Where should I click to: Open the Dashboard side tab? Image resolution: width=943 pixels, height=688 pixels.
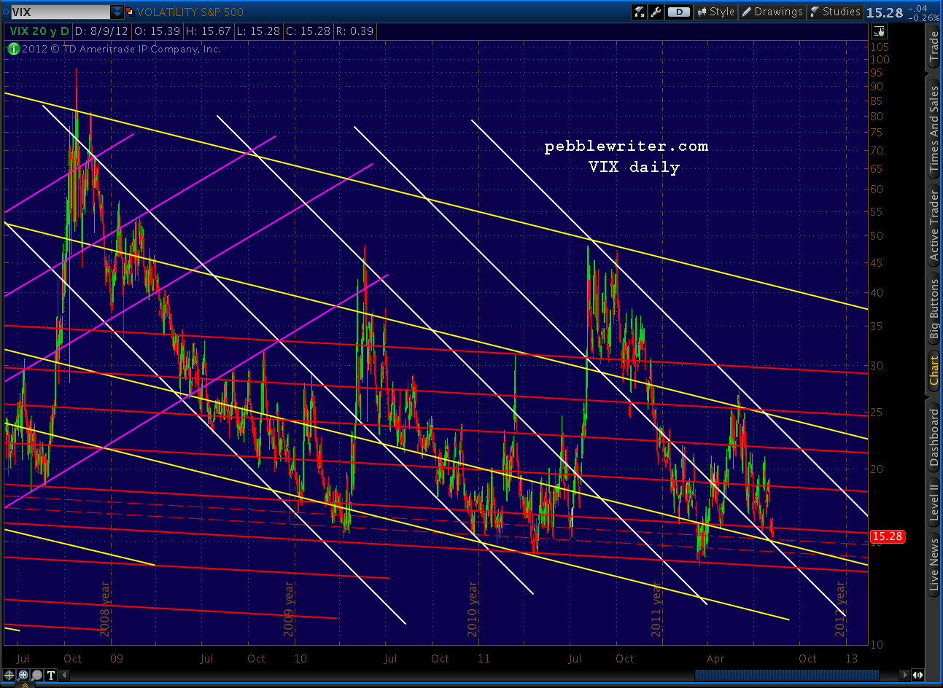tap(934, 437)
